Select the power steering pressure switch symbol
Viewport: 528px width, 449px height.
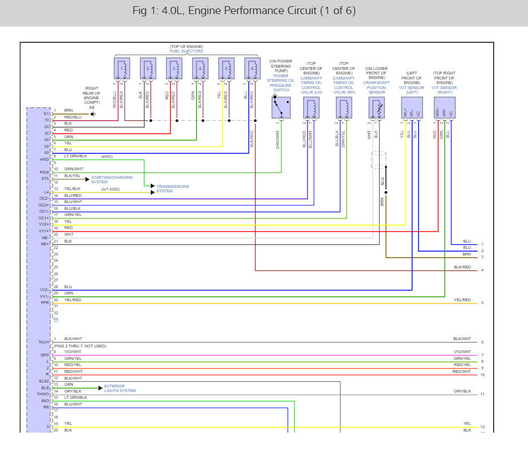point(281,108)
